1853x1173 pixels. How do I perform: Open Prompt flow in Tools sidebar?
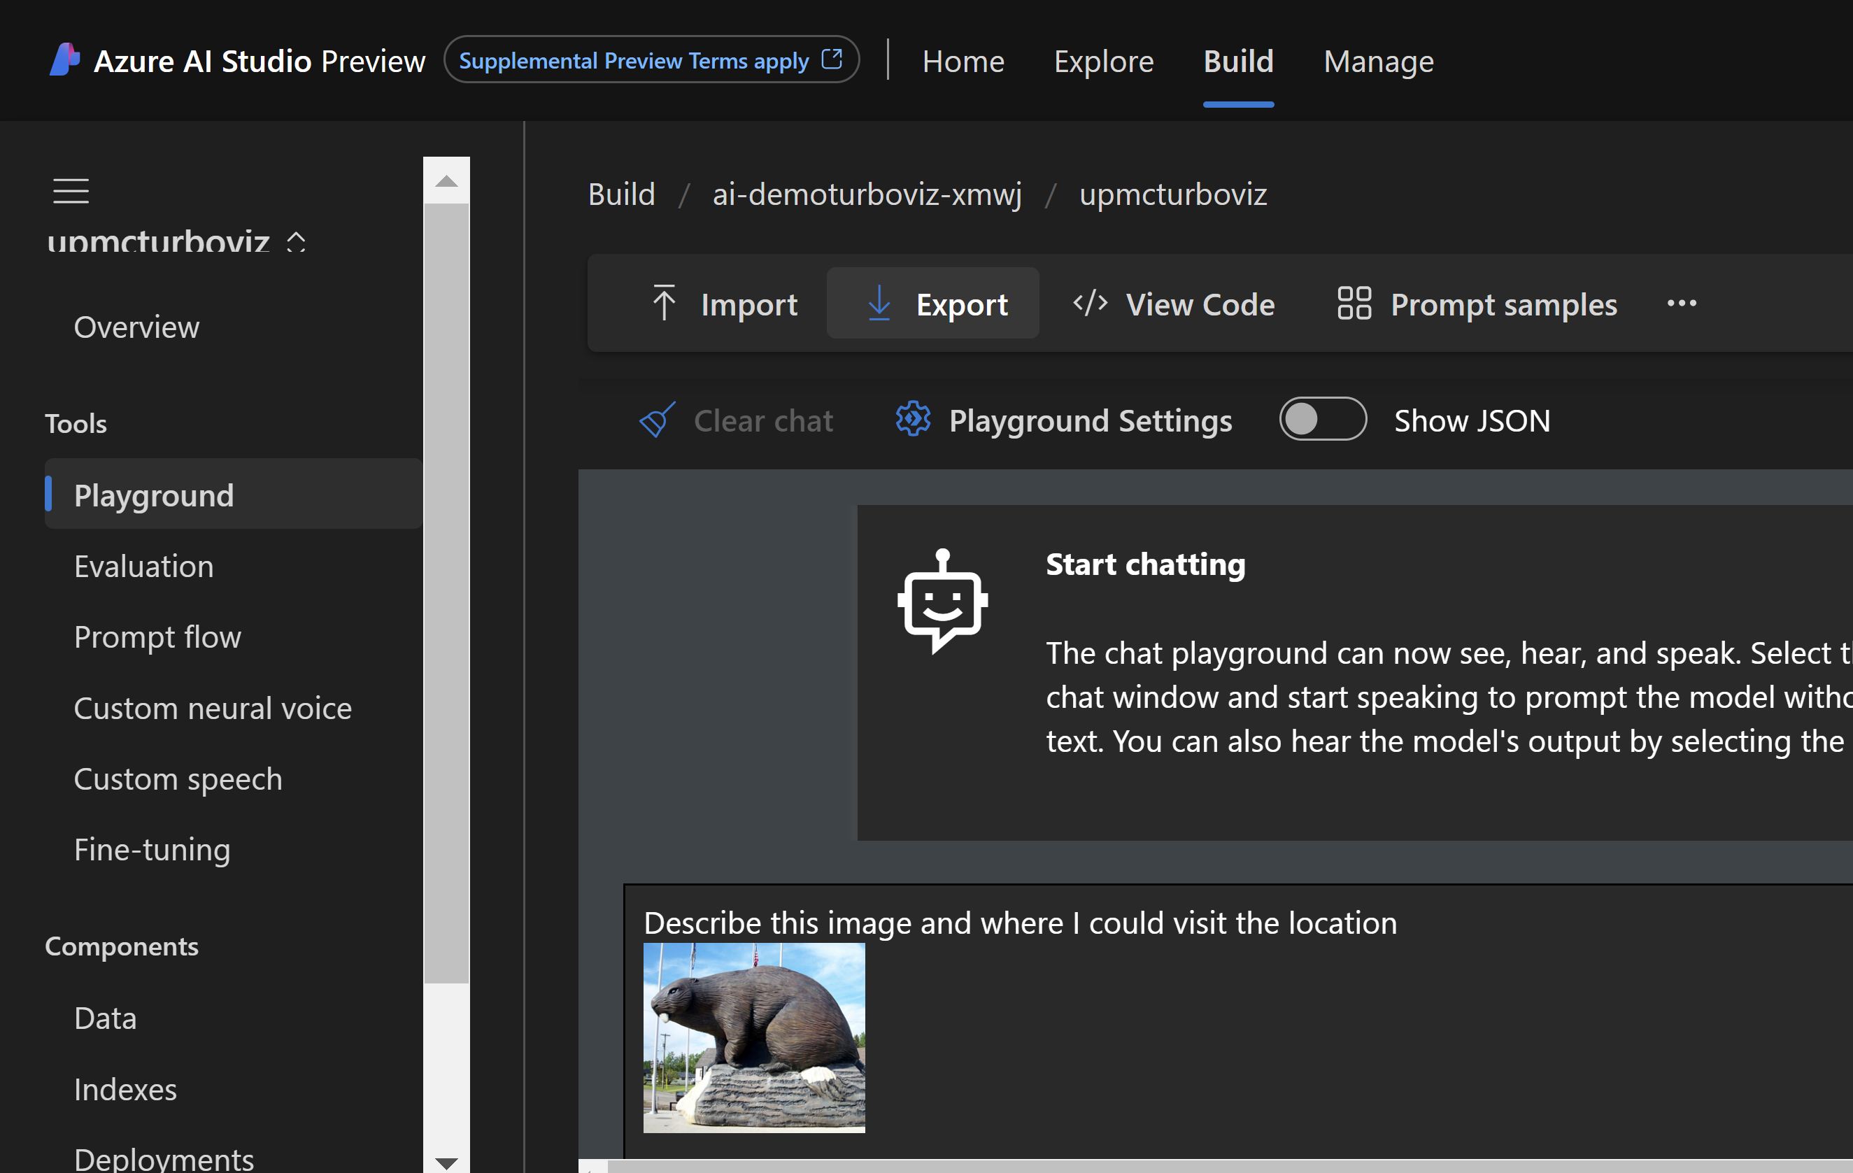[157, 637]
